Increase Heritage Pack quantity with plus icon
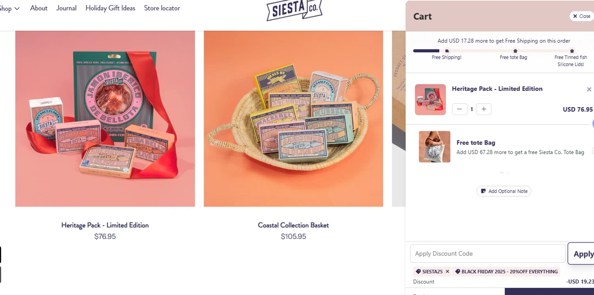Screen dimensions: 594x295 point(484,109)
